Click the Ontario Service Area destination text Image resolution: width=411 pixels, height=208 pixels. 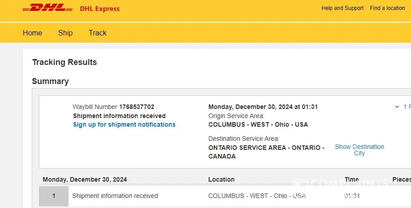[266, 152]
